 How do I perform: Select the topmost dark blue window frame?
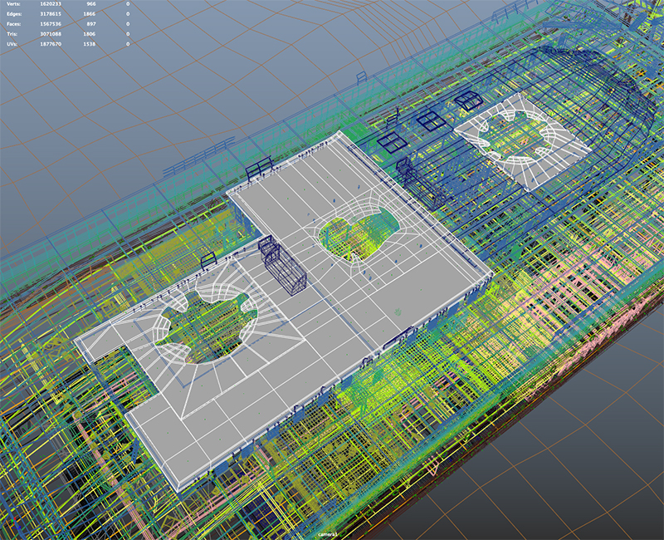coord(467,101)
